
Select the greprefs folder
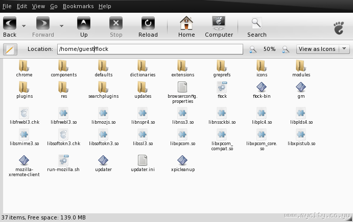[x=222, y=68]
